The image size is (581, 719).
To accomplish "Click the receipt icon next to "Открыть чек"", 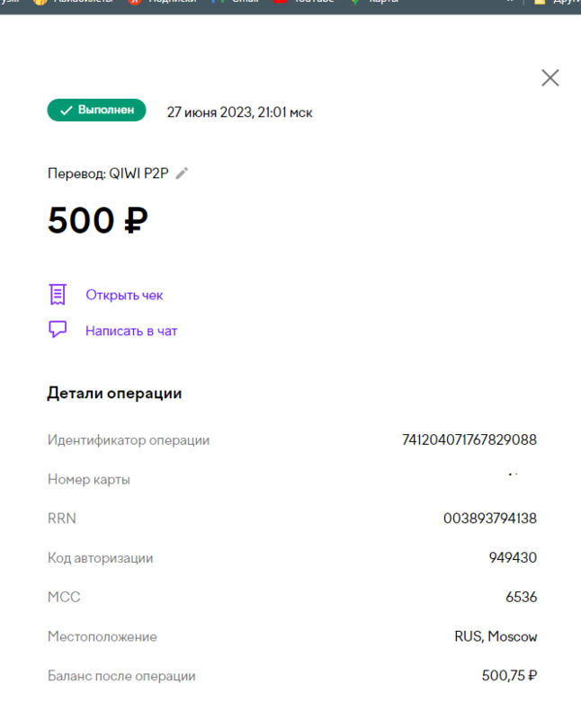I will [x=58, y=294].
